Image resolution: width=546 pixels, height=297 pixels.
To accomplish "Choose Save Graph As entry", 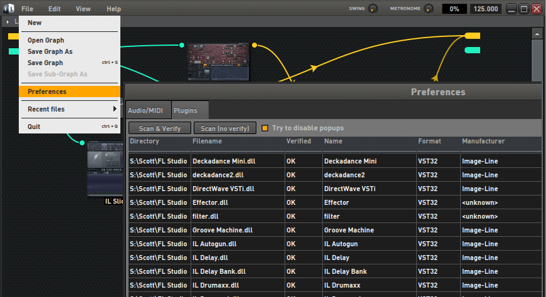I will point(70,51).
